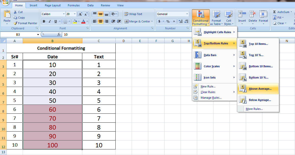Screen dimensions: 295x155
Task: Switch to the Formulas ribbon tab
Action: tap(74, 5)
